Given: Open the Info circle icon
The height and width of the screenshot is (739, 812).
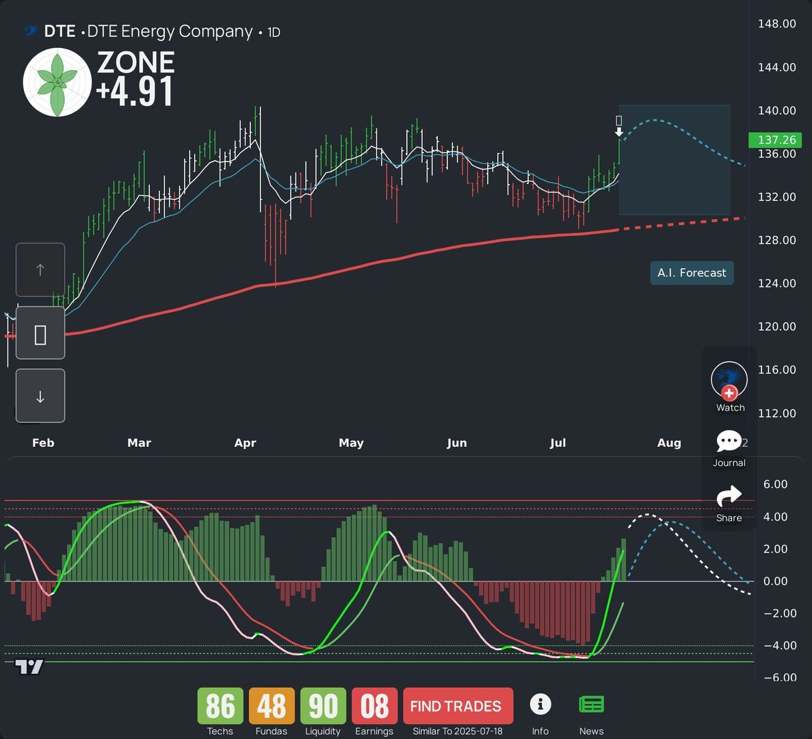Looking at the screenshot, I should tap(540, 704).
